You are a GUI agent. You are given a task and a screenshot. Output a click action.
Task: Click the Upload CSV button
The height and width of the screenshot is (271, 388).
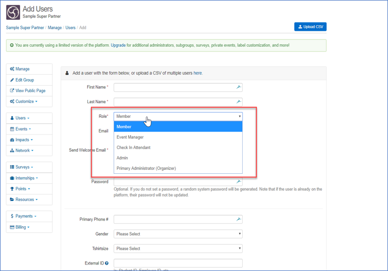(x=310, y=27)
